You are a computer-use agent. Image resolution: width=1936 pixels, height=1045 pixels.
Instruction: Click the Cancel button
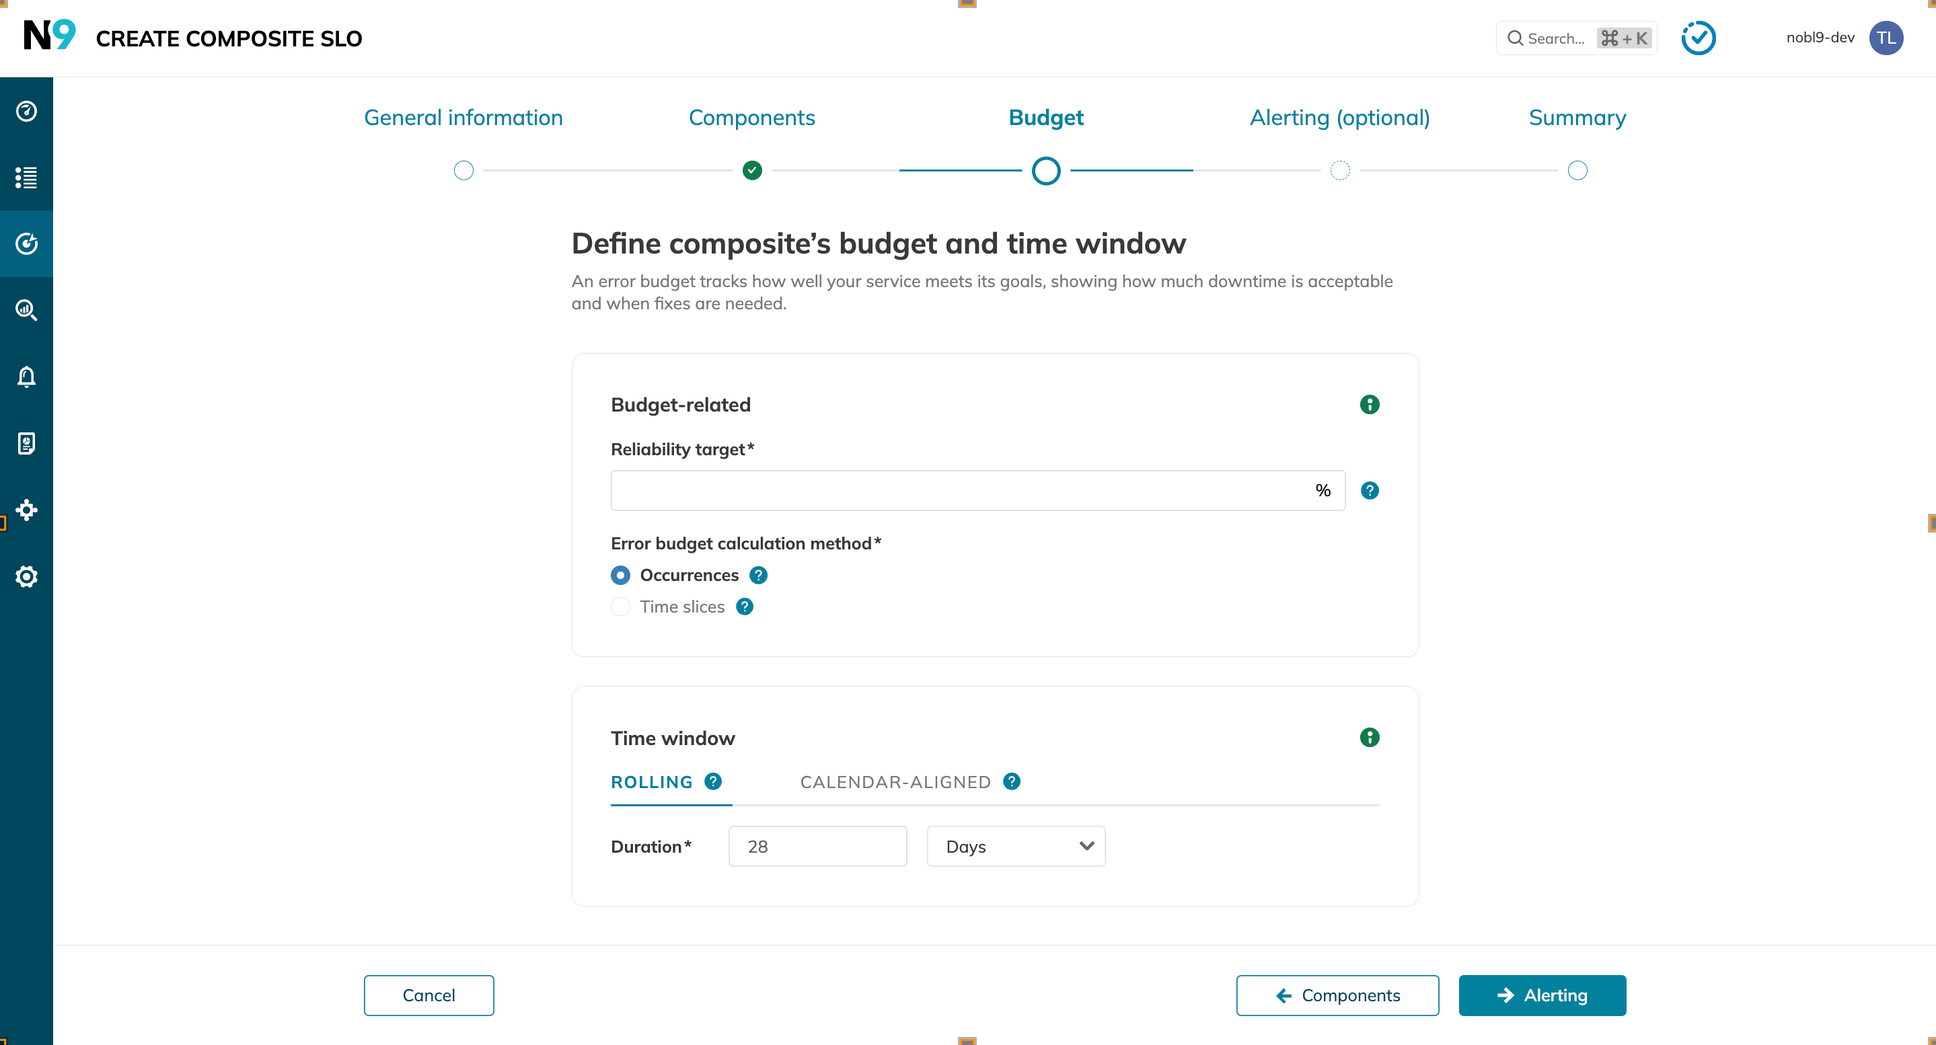429,995
